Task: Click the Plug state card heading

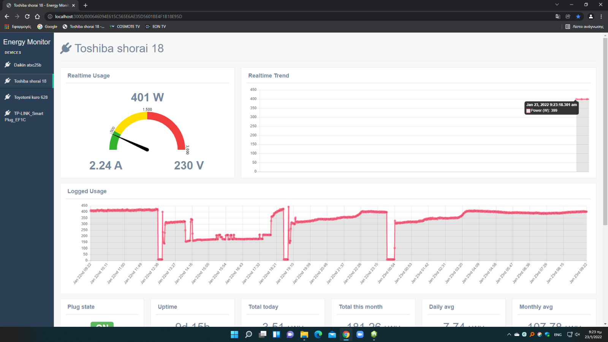Action: (81, 307)
